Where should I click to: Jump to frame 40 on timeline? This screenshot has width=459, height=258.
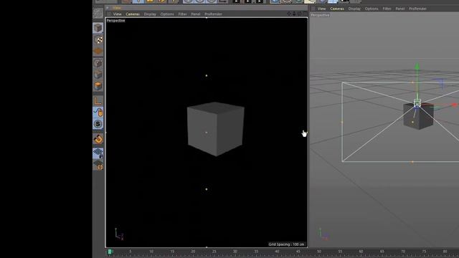click(277, 252)
